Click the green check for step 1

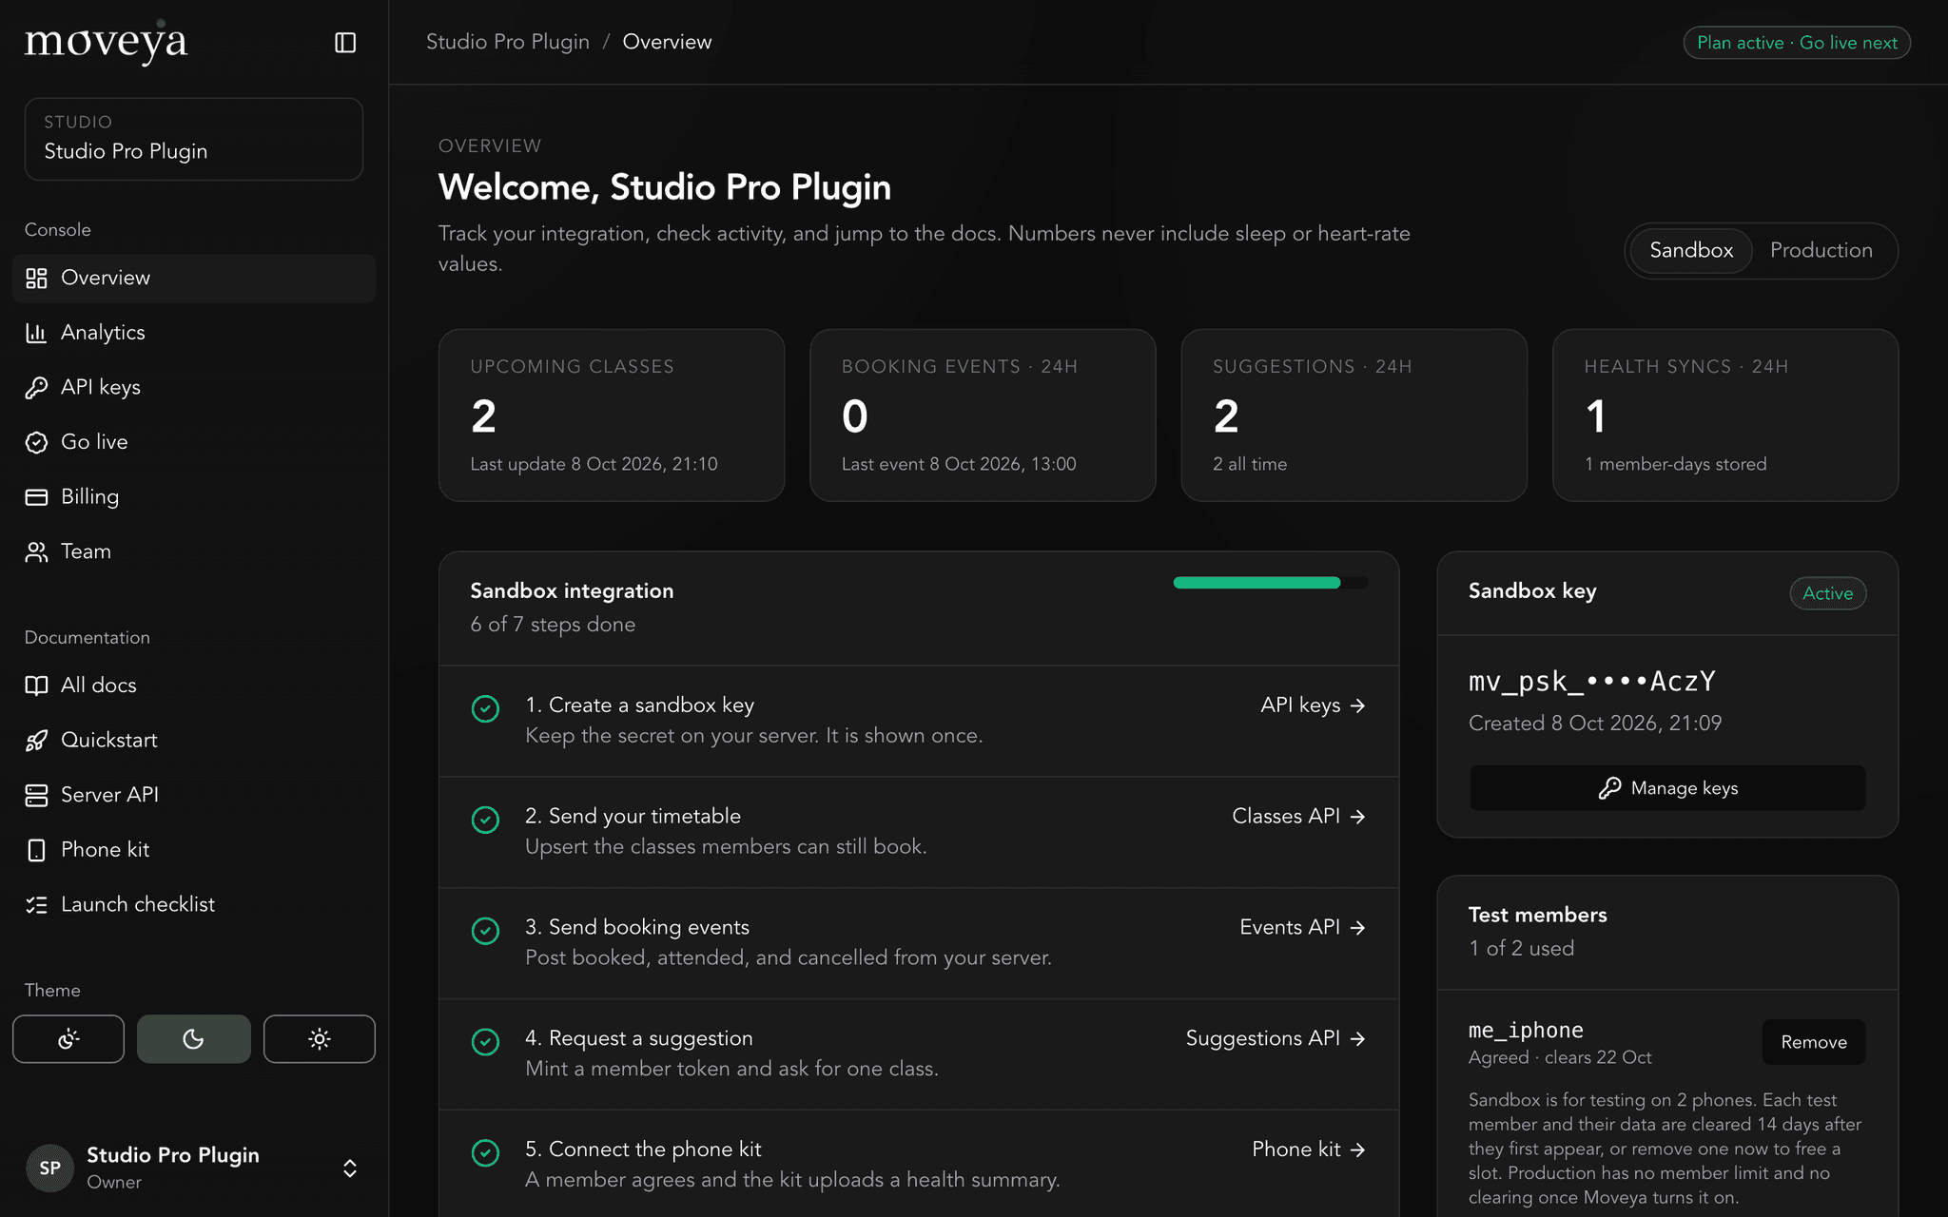[485, 708]
